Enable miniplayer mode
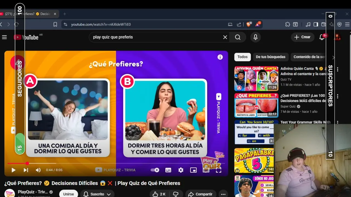Viewport: 351px width, 197px height. point(193,170)
